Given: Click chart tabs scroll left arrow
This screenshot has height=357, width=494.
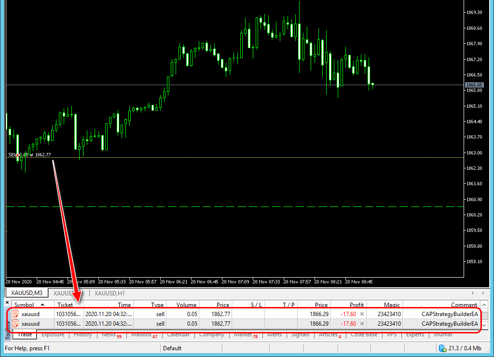Looking at the screenshot, I should tap(473, 293).
